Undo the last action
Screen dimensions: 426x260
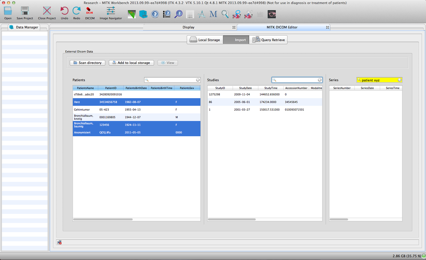(x=64, y=11)
